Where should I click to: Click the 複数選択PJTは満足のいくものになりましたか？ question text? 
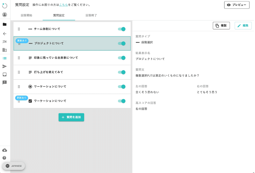pyautogui.click(x=167, y=76)
